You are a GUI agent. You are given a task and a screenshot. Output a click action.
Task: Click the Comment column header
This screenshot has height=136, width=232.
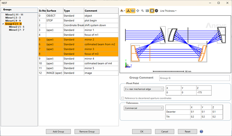tap(101, 11)
